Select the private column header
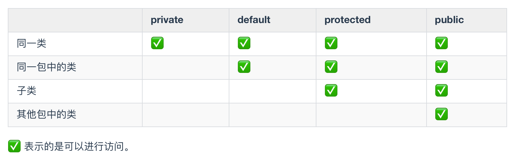 [167, 20]
